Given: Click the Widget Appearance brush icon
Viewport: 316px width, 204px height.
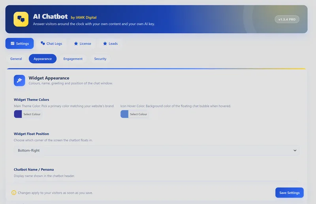Looking at the screenshot, I should pos(19,80).
